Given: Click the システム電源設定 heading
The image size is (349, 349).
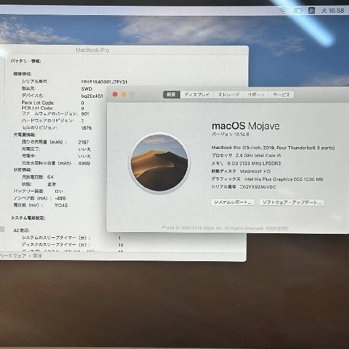Looking at the screenshot, I should (28, 218).
